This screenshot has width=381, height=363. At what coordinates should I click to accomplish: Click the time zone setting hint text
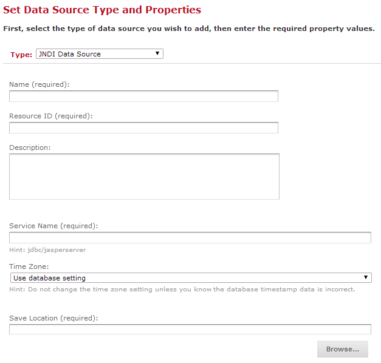tap(182, 290)
